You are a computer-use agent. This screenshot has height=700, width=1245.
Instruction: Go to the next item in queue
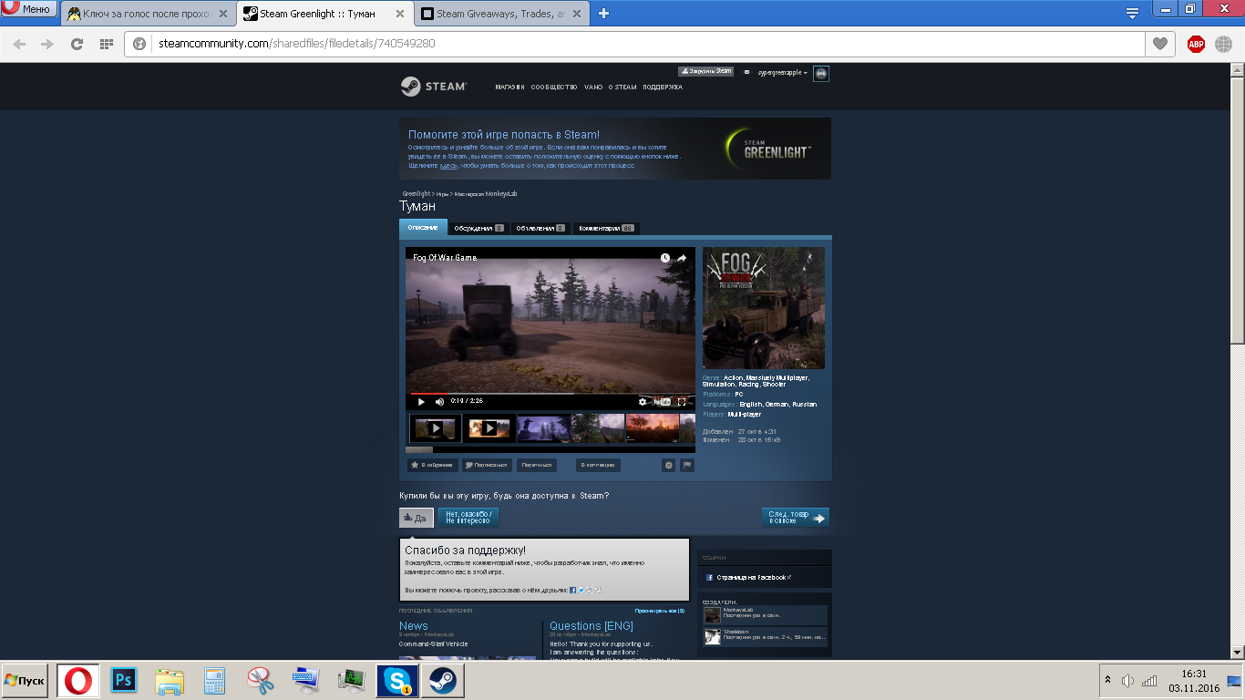click(795, 518)
